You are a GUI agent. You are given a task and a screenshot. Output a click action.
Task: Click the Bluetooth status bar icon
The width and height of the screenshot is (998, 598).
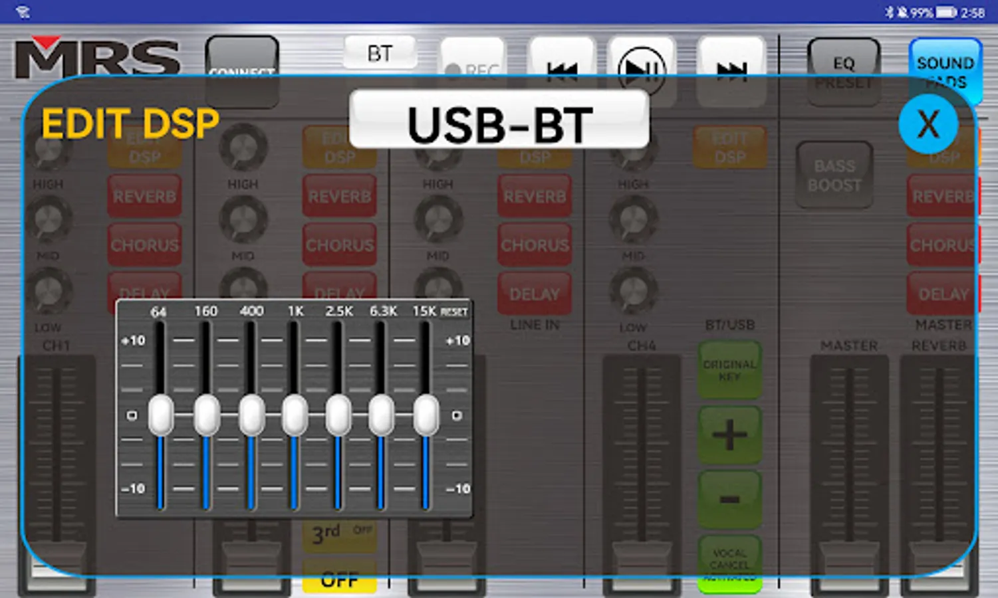[890, 12]
